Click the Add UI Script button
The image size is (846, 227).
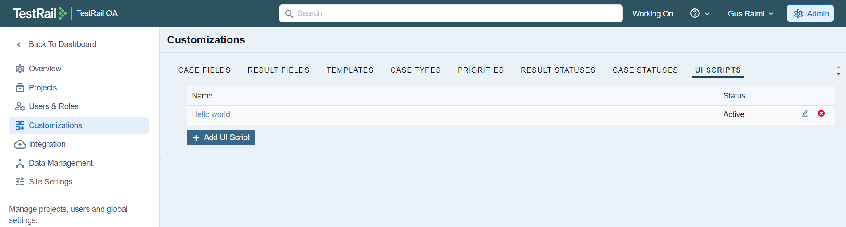pyautogui.click(x=220, y=137)
